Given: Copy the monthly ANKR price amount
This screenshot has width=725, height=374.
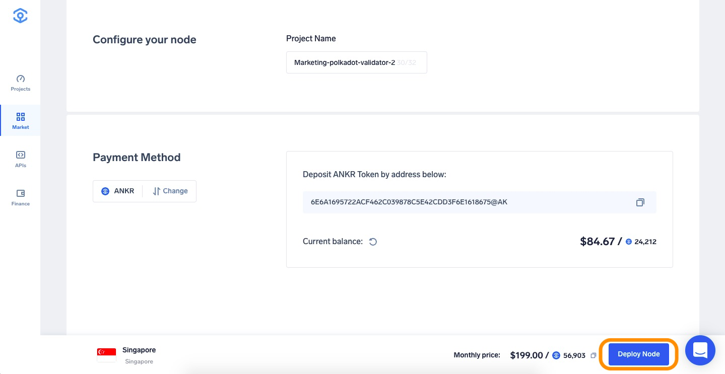Looking at the screenshot, I should click(594, 355).
